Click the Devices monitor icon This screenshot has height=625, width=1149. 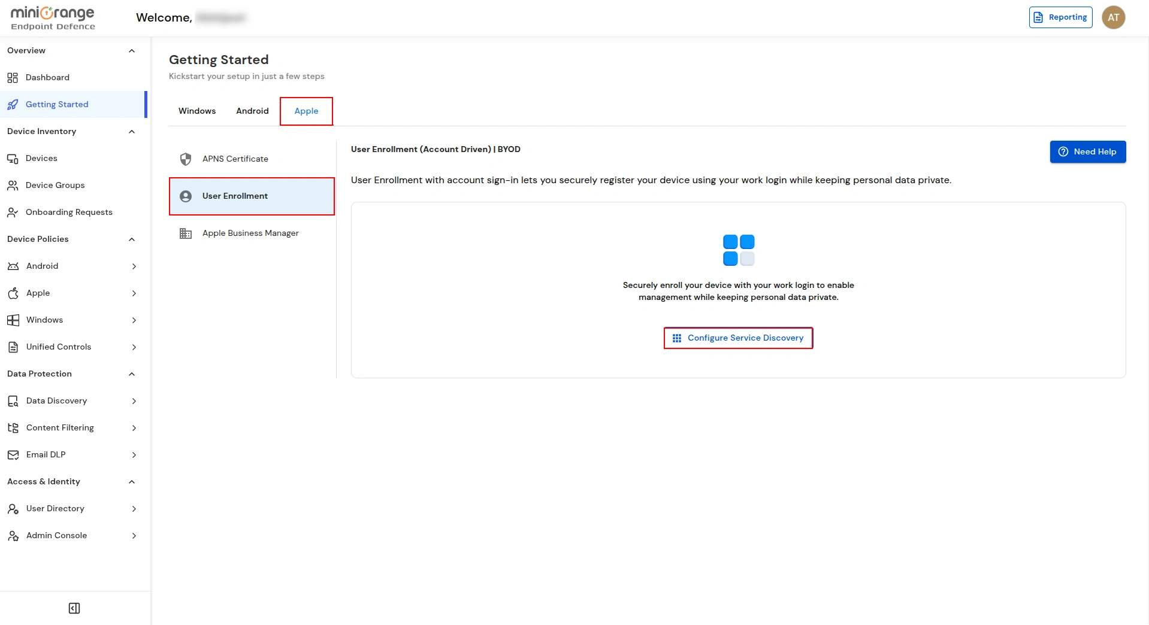coord(13,158)
